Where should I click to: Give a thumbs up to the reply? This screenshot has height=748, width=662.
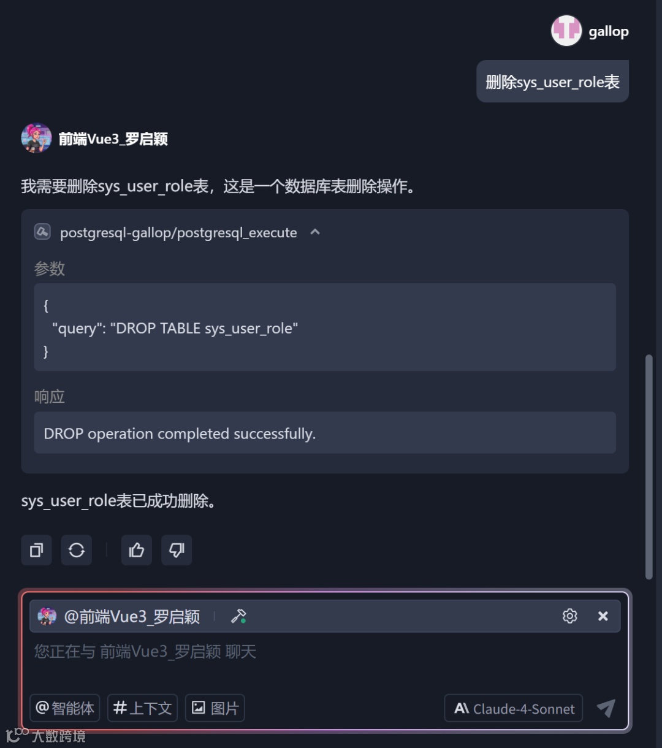(137, 550)
